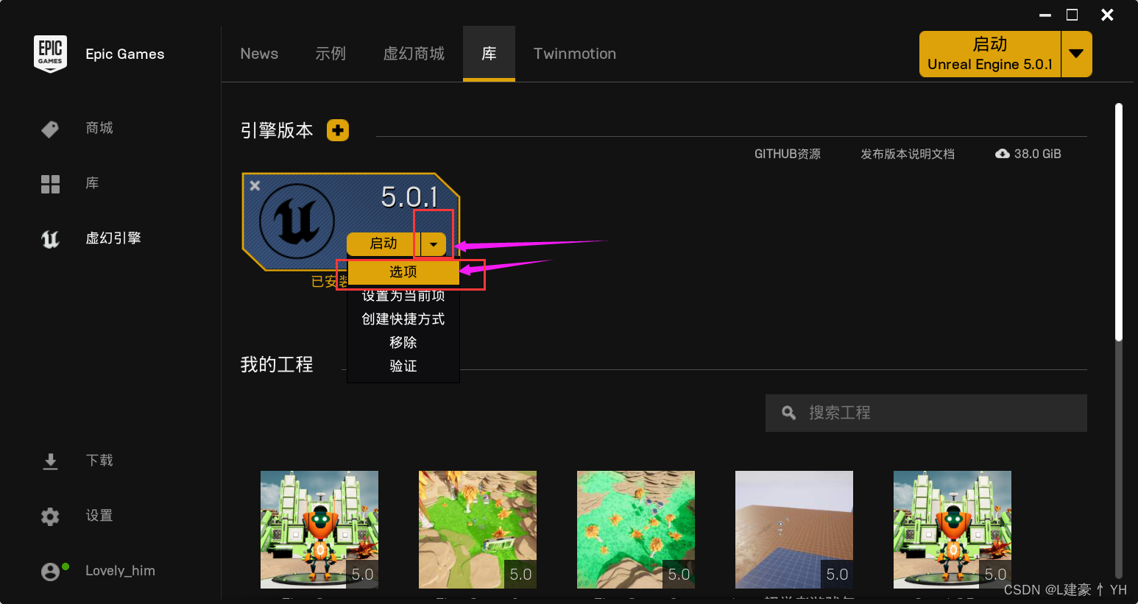Go to 商城 label in the sidebar
1138x604 pixels.
[99, 128]
